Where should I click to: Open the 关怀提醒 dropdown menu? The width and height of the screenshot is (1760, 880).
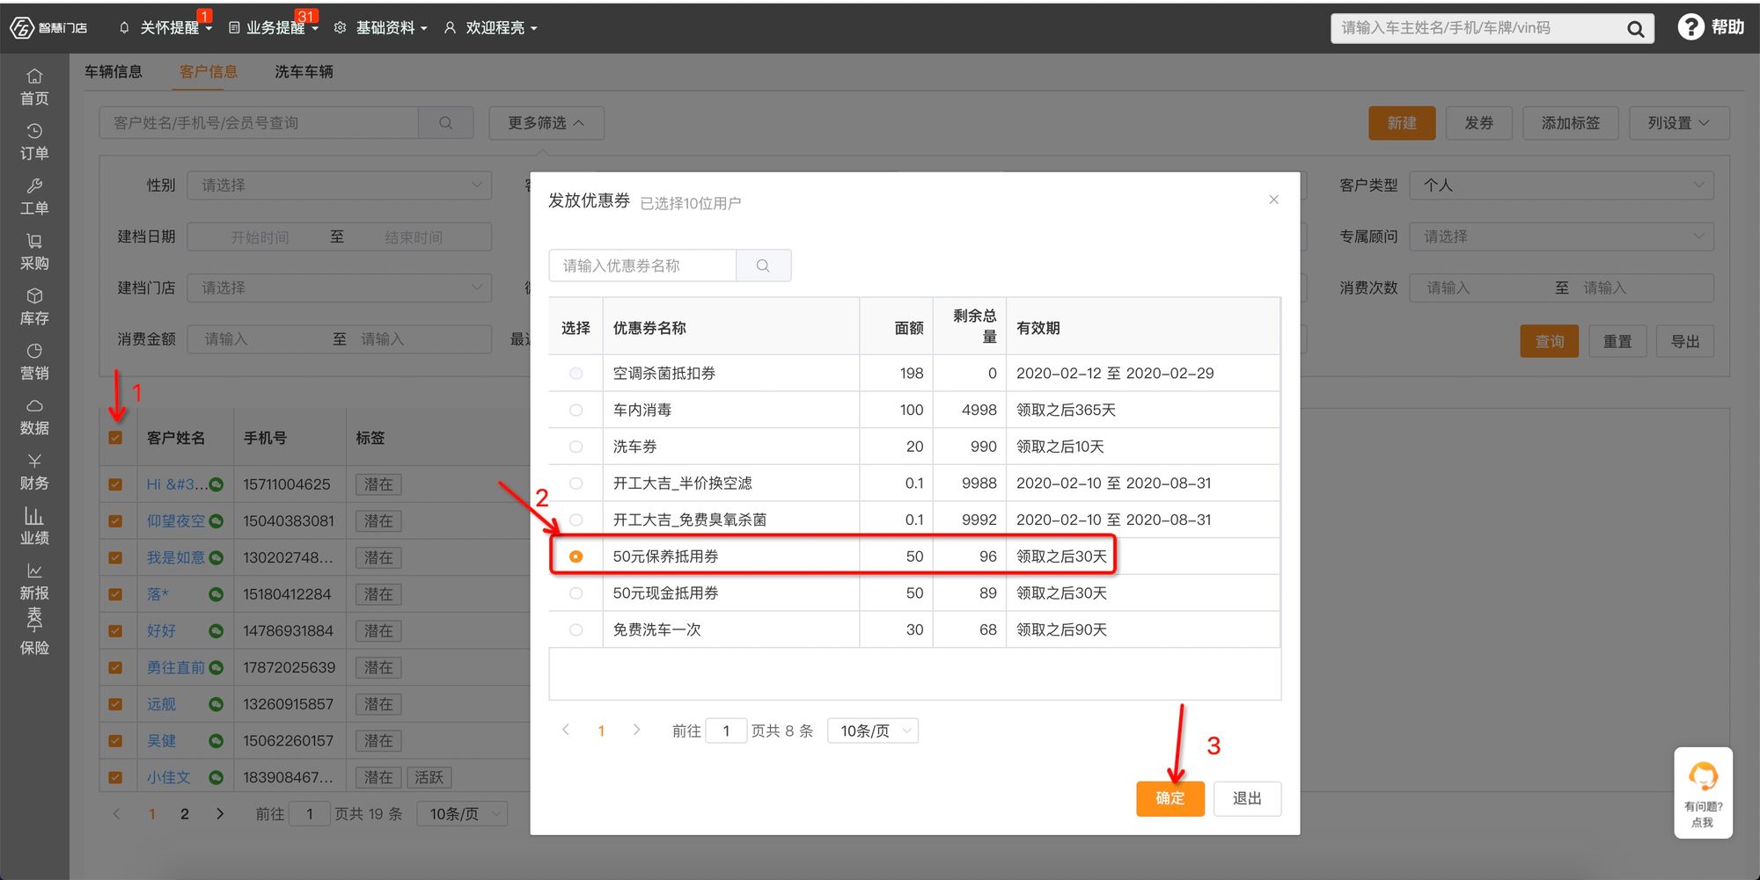click(166, 27)
